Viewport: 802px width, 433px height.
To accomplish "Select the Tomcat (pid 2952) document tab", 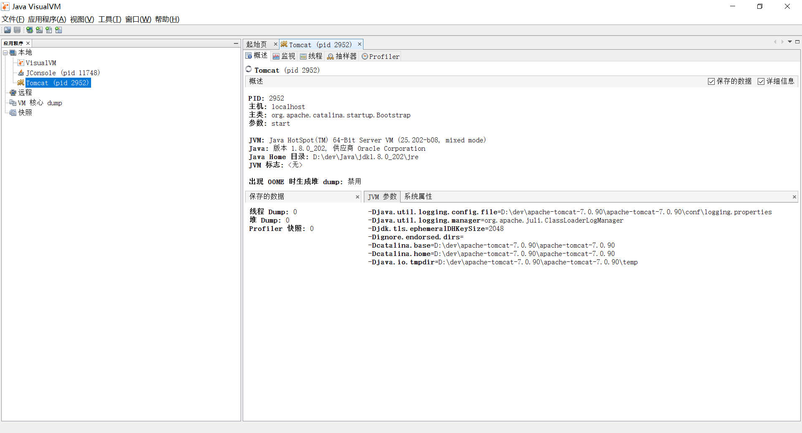I will (320, 45).
